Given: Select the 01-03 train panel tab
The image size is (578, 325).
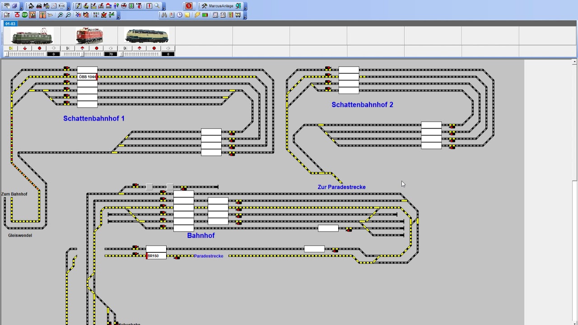Looking at the screenshot, I should [10, 23].
